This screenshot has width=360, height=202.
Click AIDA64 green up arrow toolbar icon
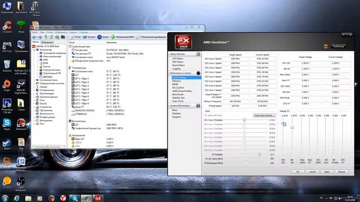tap(46, 37)
